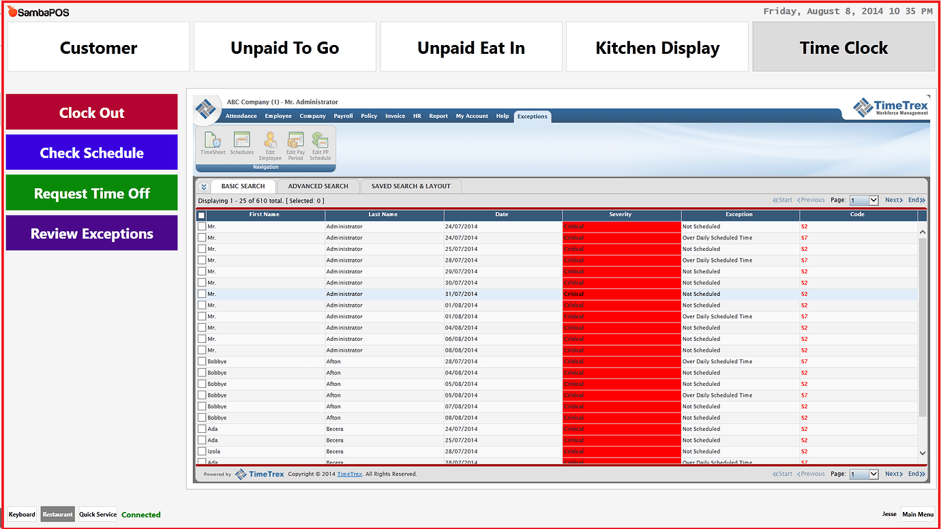
Task: Click the purple Review Exceptions button
Action: coord(92,233)
